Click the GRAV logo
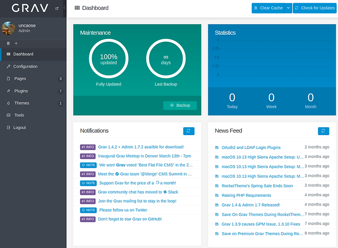This screenshot has height=248, width=338. click(30, 8)
